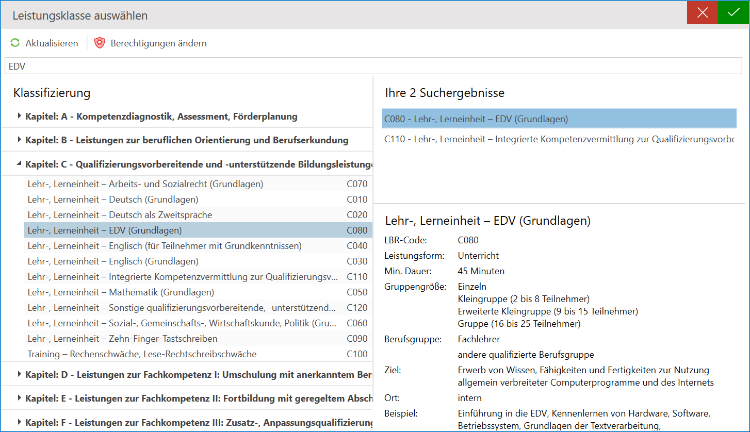The width and height of the screenshot is (750, 432).
Task: Select Lerneinheit – Englisch (Grundlagen) row
Action: [198, 261]
